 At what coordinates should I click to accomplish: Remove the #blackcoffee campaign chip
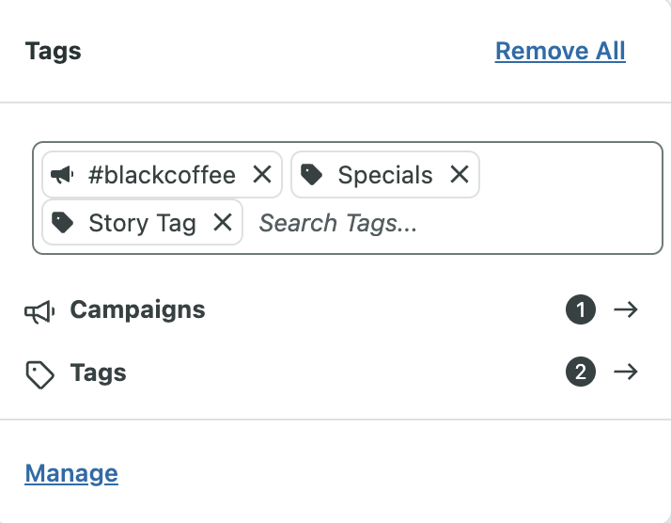pos(262,175)
